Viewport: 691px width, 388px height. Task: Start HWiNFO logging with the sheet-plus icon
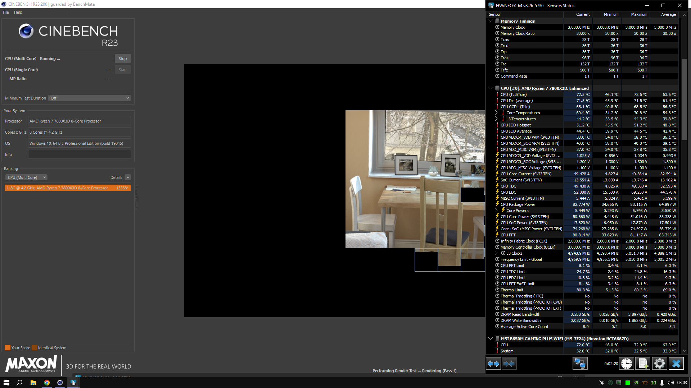coord(643,364)
